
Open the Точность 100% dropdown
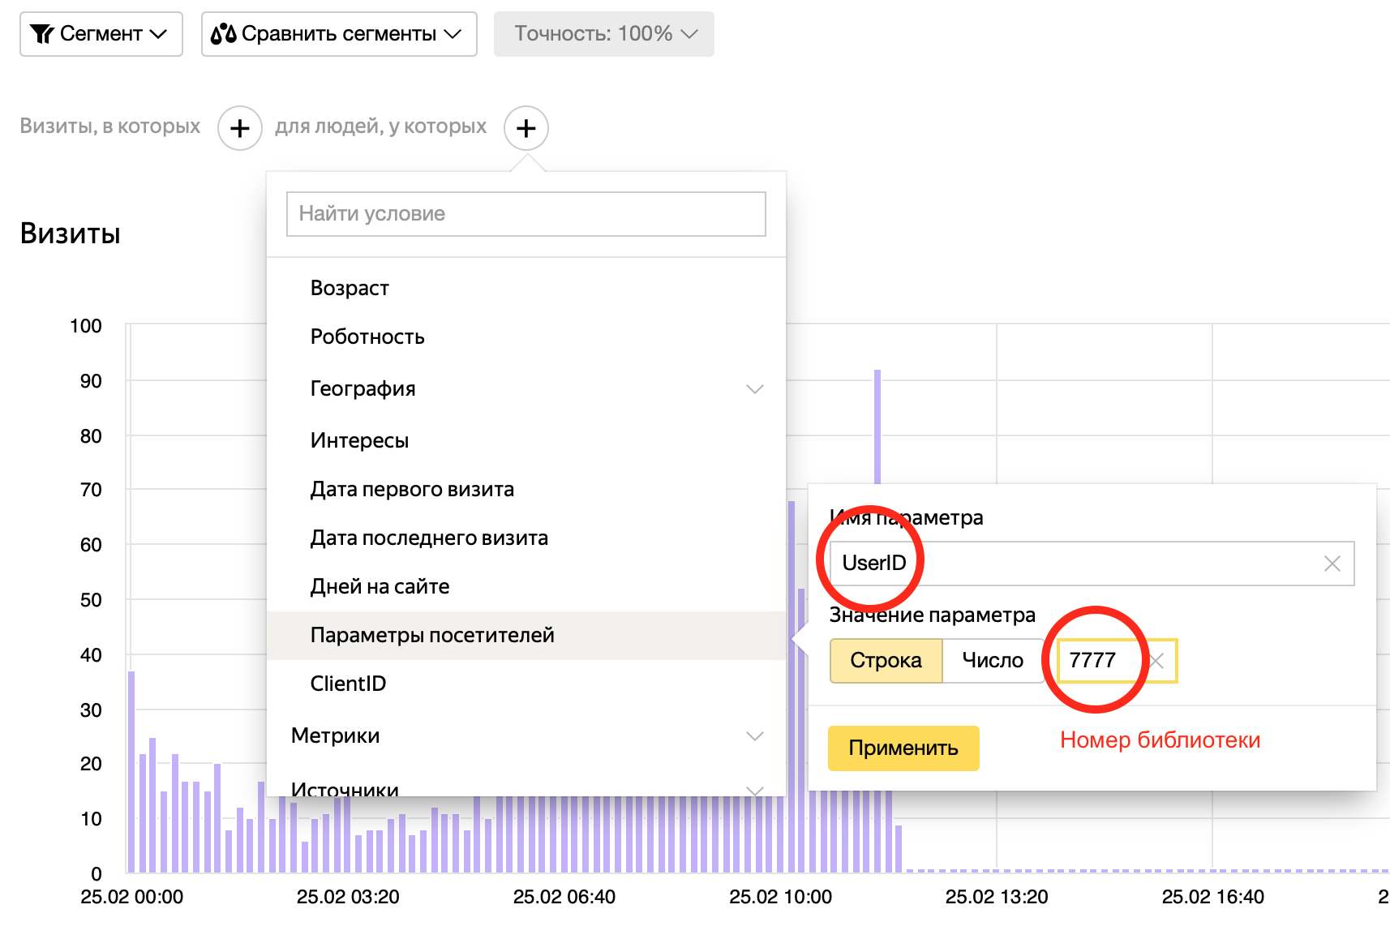(x=603, y=34)
